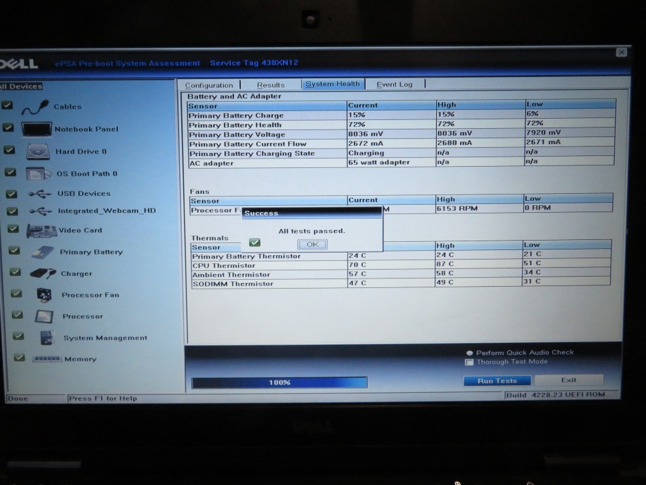Select the System Health tab
The height and width of the screenshot is (485, 646).
(x=333, y=84)
